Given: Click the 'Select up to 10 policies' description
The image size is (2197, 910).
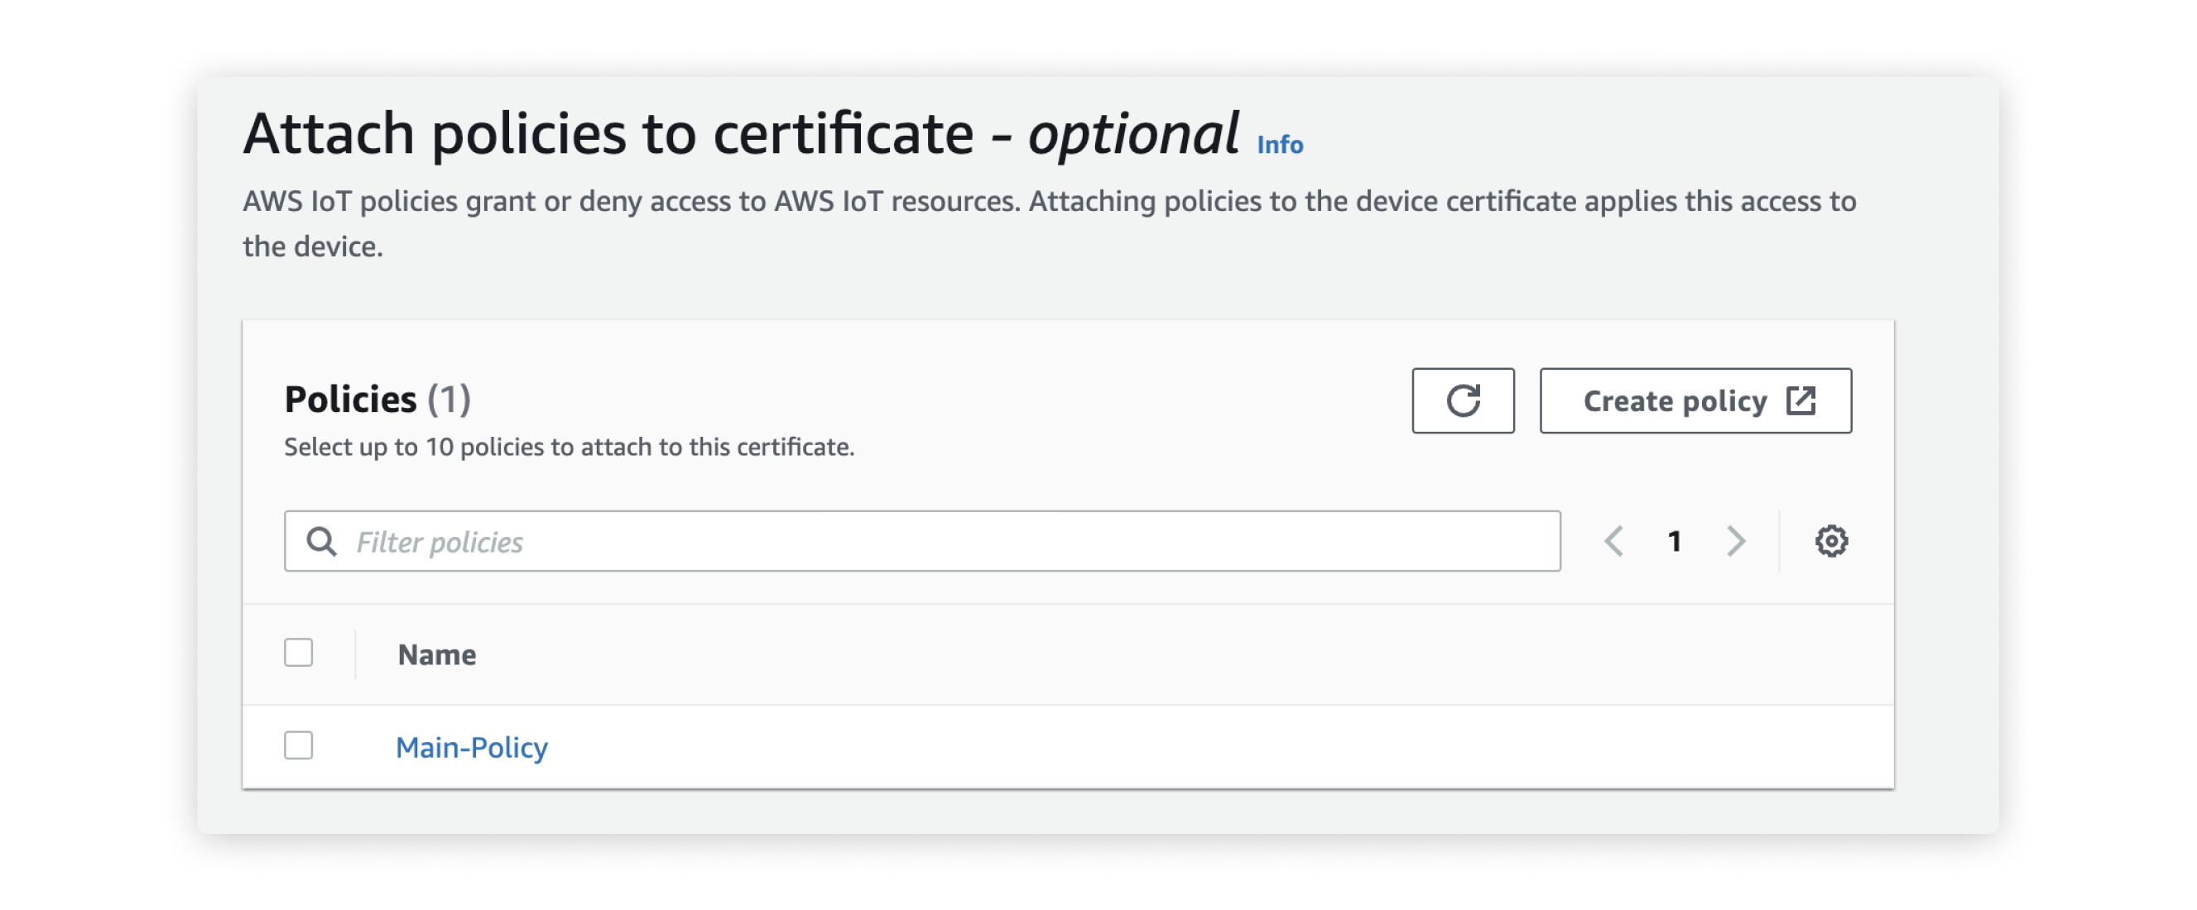Looking at the screenshot, I should (569, 447).
